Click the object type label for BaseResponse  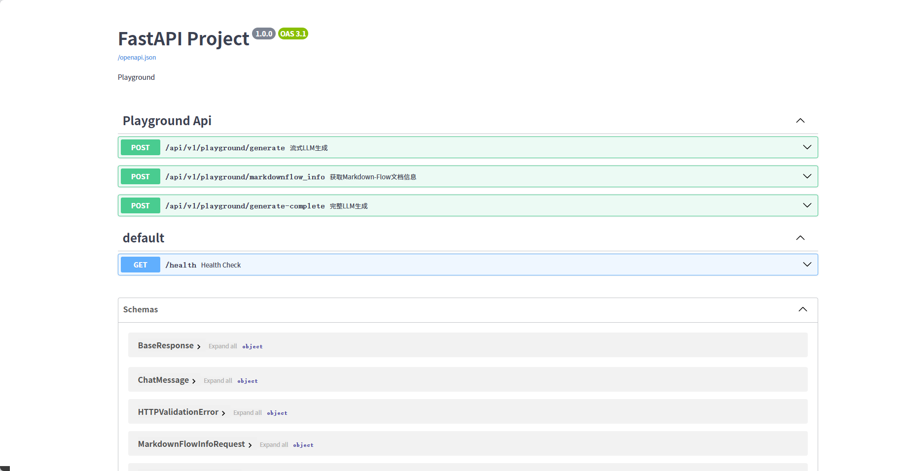point(253,346)
